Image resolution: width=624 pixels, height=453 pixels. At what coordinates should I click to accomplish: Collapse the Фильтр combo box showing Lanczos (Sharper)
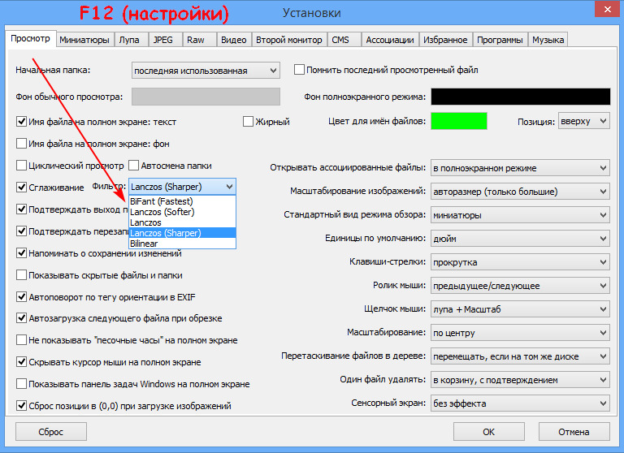coord(182,187)
